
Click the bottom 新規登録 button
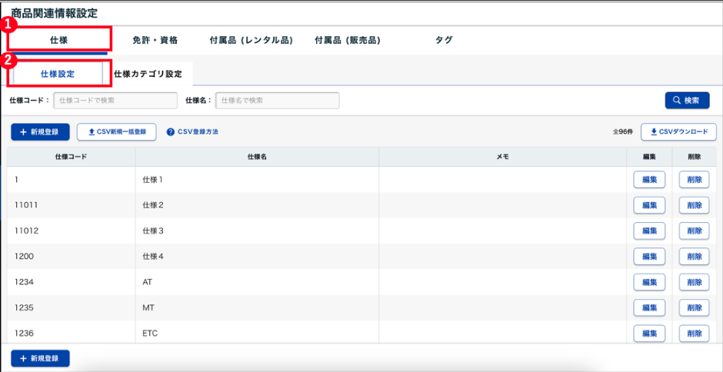pos(40,359)
